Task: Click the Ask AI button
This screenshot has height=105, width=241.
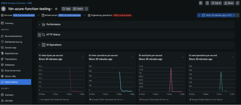Action: point(216,3)
